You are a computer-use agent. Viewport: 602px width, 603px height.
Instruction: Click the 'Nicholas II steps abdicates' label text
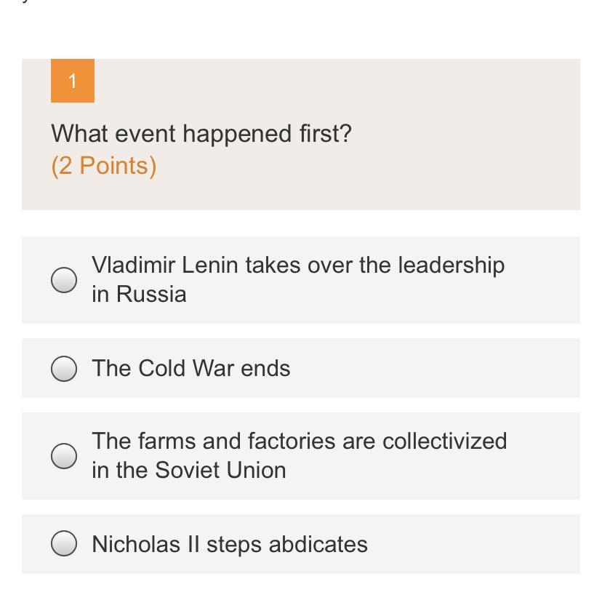(x=229, y=544)
